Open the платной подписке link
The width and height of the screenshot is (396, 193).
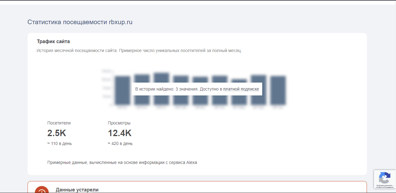coord(241,89)
